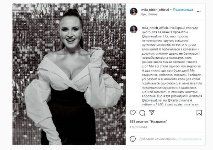View the 551 отметок "Нравится" likes list
213x150 pixels.
point(148,122)
